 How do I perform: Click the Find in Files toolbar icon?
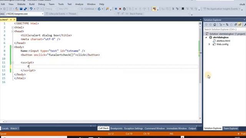coord(107,9)
